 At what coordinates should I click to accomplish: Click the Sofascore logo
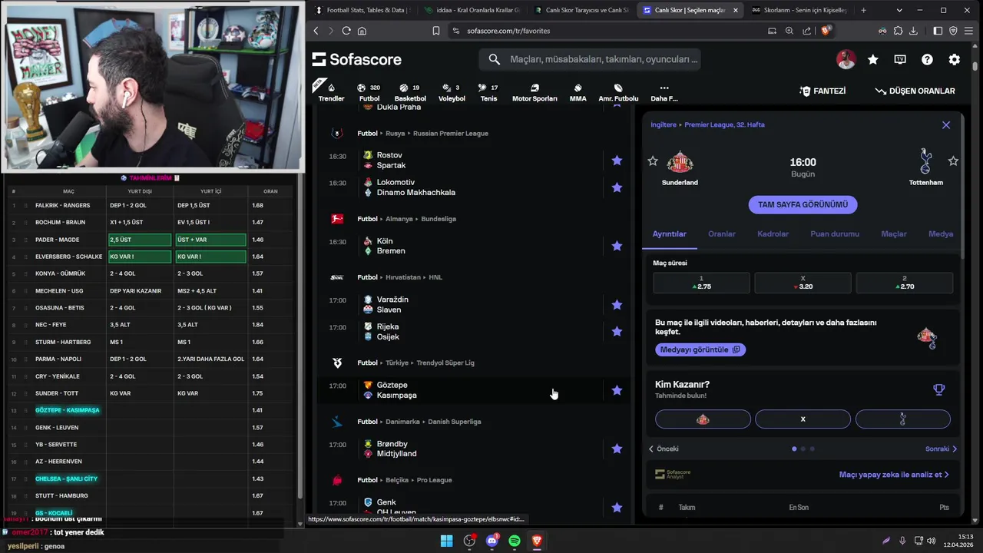tap(357, 59)
